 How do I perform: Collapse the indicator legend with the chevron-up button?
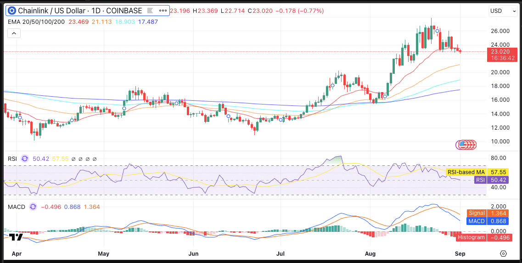tap(14, 33)
